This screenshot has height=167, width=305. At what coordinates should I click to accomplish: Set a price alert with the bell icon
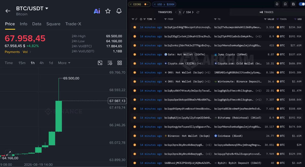pyautogui.click(x=119, y=11)
